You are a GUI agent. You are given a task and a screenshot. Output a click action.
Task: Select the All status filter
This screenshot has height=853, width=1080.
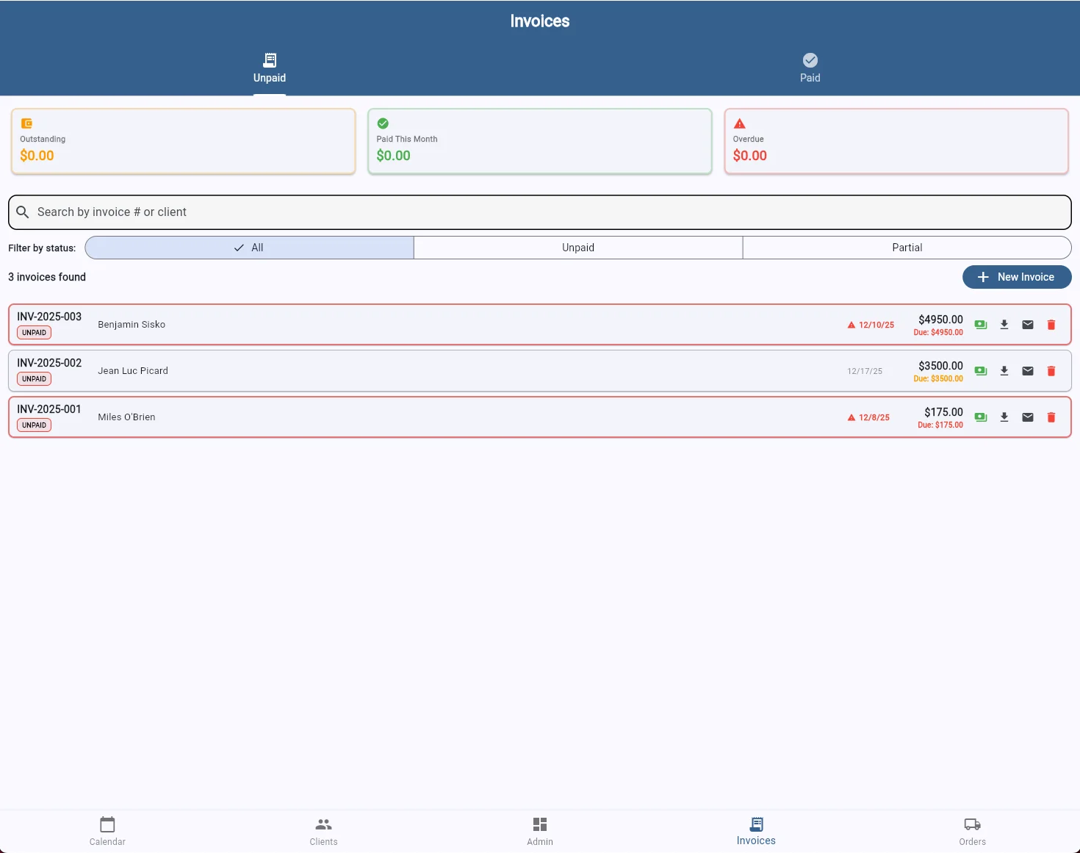(x=248, y=248)
